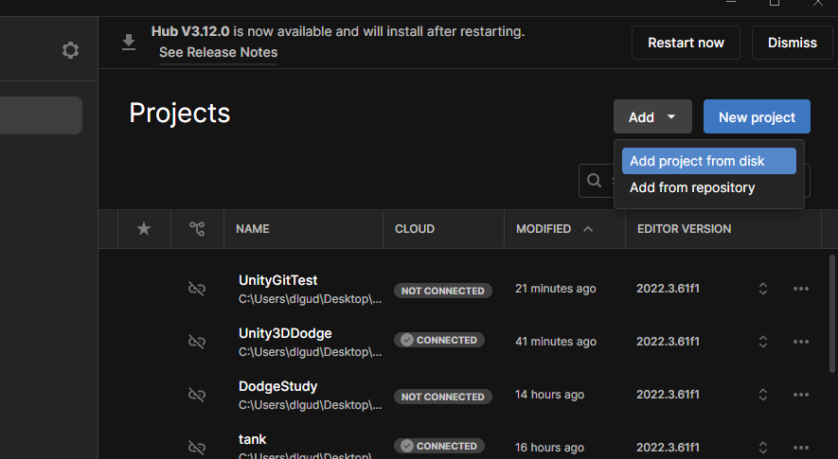Viewport: 838px width, 459px height.
Task: Click the star favorites column header
Action: tap(144, 229)
